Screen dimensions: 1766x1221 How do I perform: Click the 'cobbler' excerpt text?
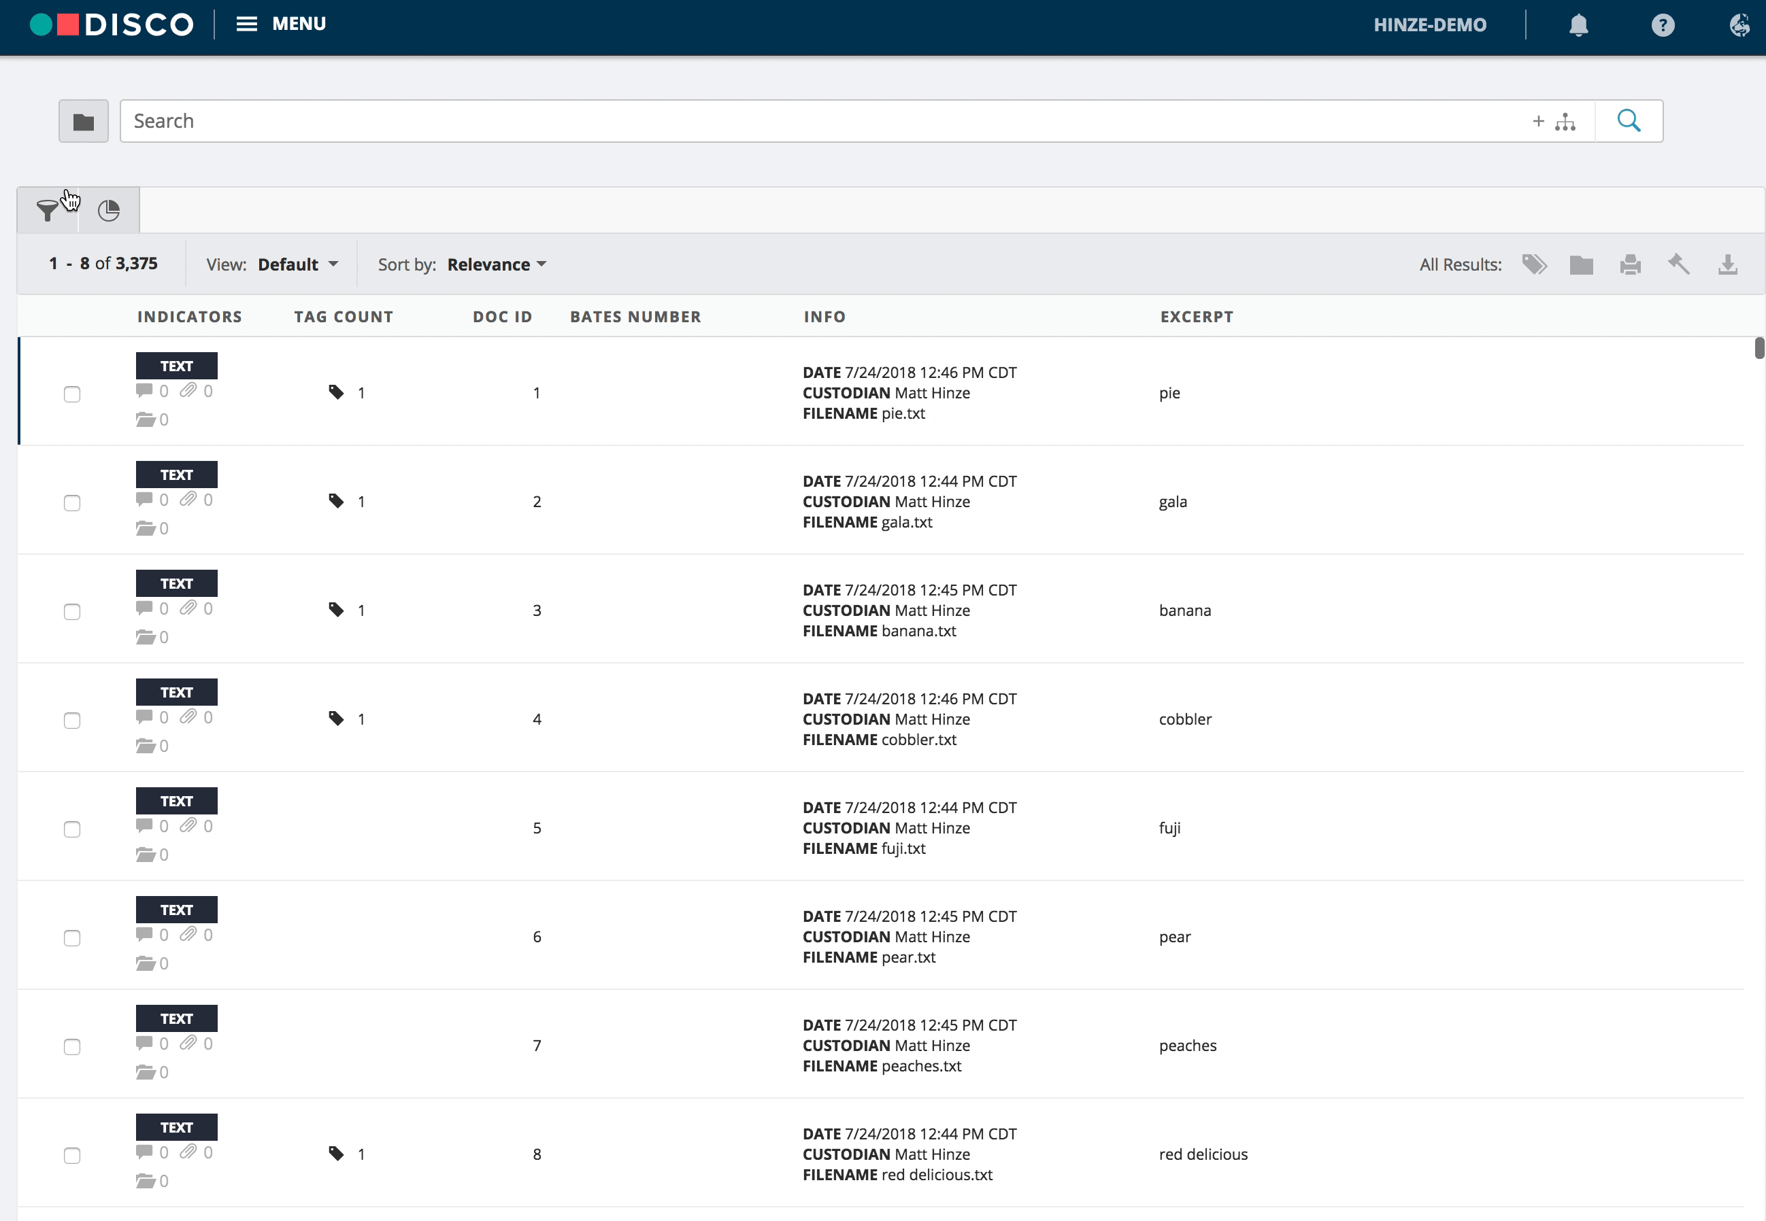coord(1185,719)
